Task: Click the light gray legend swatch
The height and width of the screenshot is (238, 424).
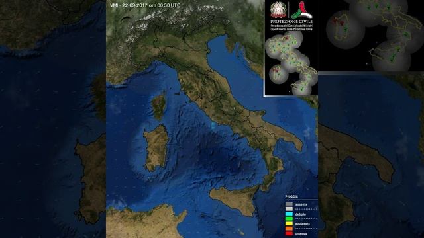Action: tap(289, 209)
